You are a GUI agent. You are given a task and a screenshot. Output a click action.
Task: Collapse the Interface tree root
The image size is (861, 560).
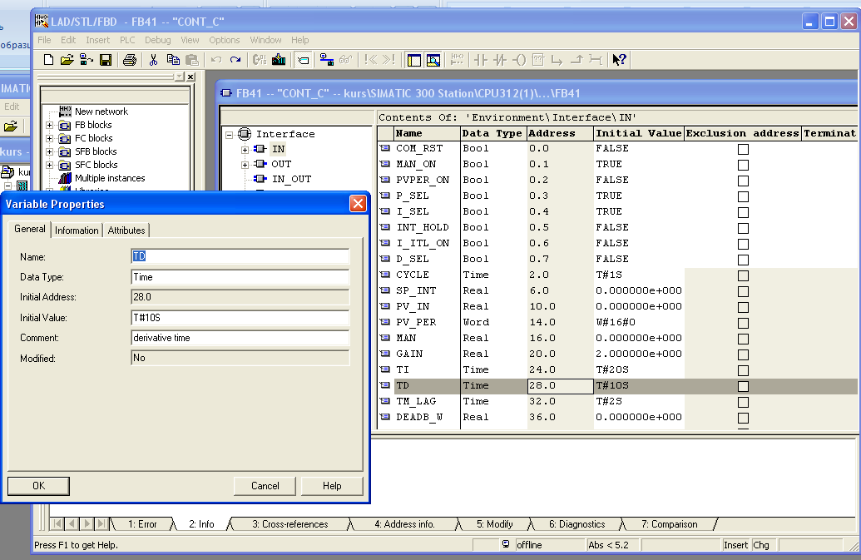coord(230,134)
